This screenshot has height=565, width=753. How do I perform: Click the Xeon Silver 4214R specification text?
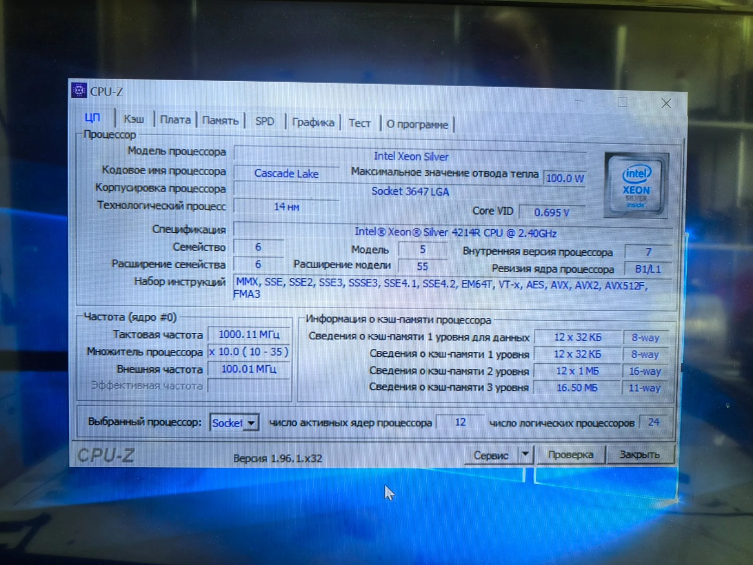click(455, 233)
